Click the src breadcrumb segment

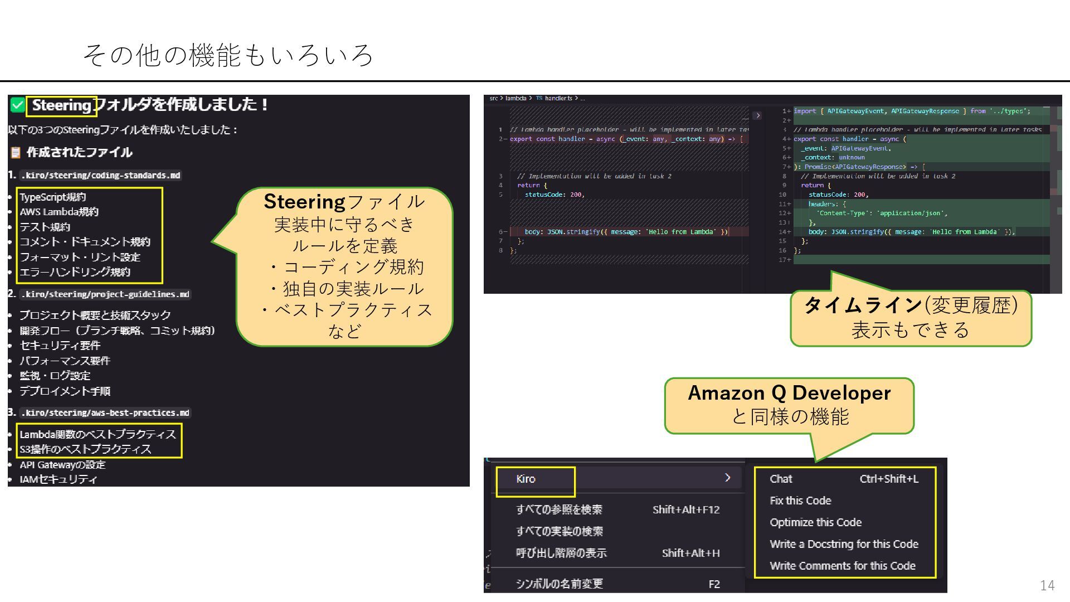pyautogui.click(x=494, y=99)
